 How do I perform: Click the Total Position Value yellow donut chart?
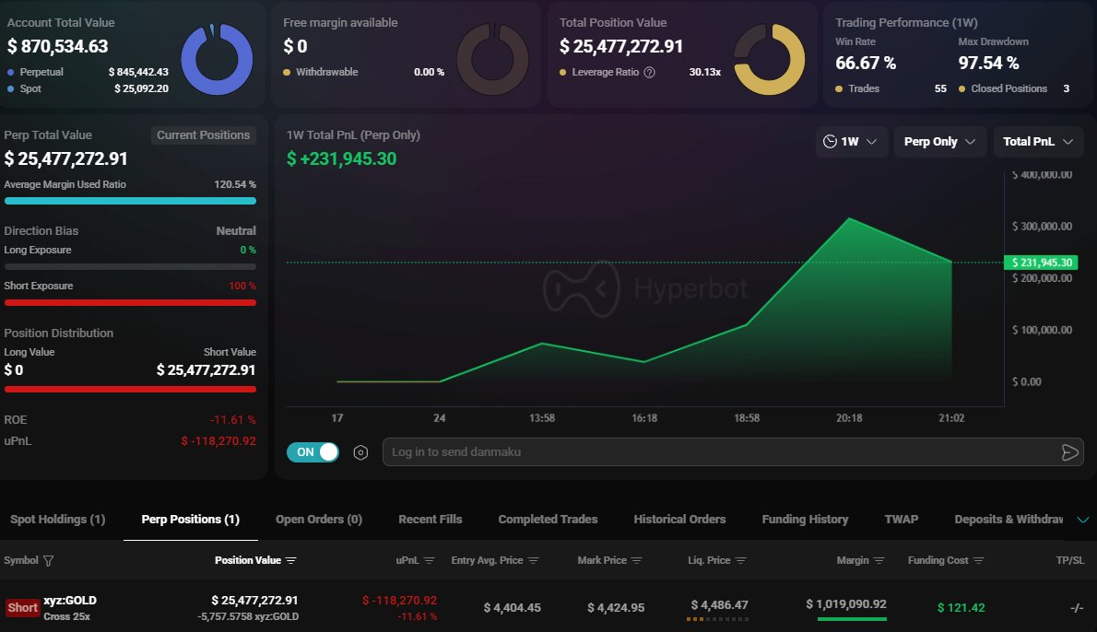click(x=769, y=60)
